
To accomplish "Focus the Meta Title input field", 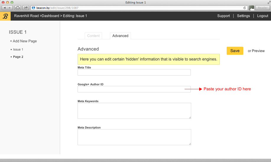I will point(134,72).
